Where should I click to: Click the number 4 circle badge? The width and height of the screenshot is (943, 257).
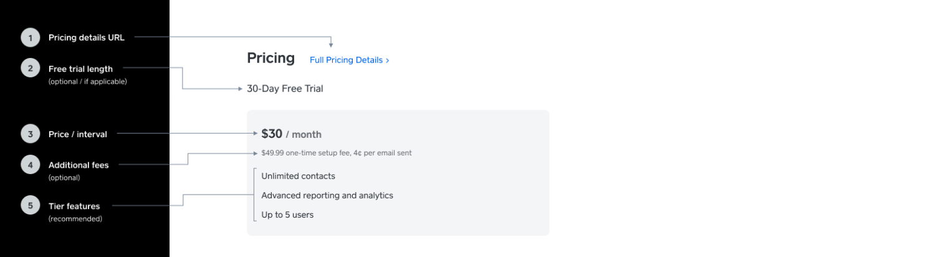31,165
